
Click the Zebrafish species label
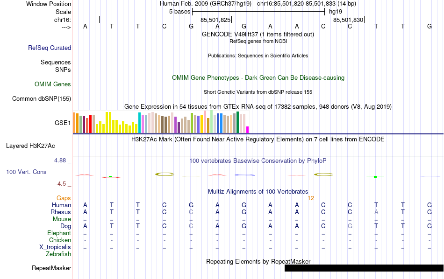click(x=58, y=254)
